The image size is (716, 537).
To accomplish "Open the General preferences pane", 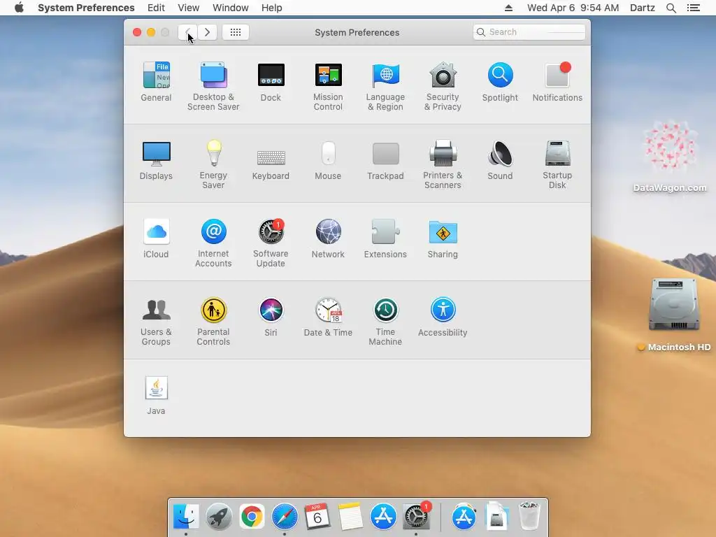I will click(156, 81).
